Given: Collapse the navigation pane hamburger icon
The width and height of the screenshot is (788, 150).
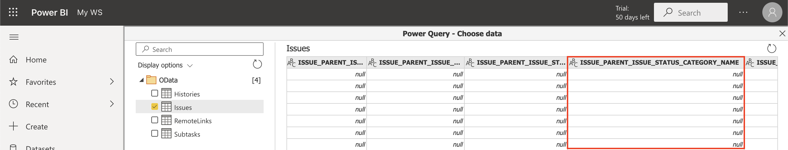Looking at the screenshot, I should pos(14,37).
